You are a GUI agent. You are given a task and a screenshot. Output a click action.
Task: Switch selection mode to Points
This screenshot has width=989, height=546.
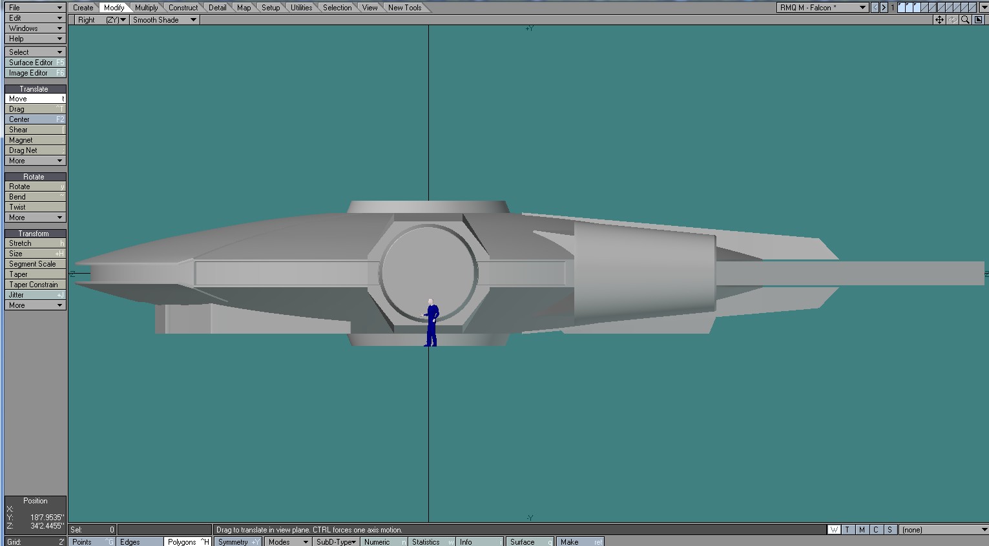pyautogui.click(x=92, y=541)
